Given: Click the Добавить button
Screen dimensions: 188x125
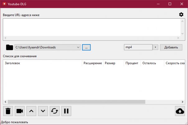Looking at the screenshot, I should pos(171,47).
